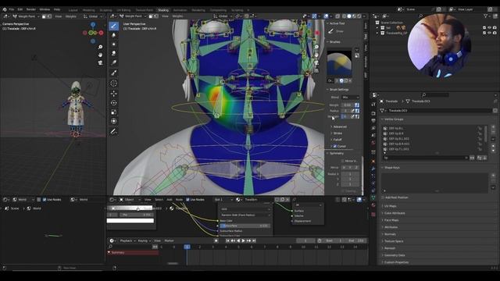Toggle camera view icon in left viewport
Image resolution: width=500 pixels, height=281 pixels.
100,62
